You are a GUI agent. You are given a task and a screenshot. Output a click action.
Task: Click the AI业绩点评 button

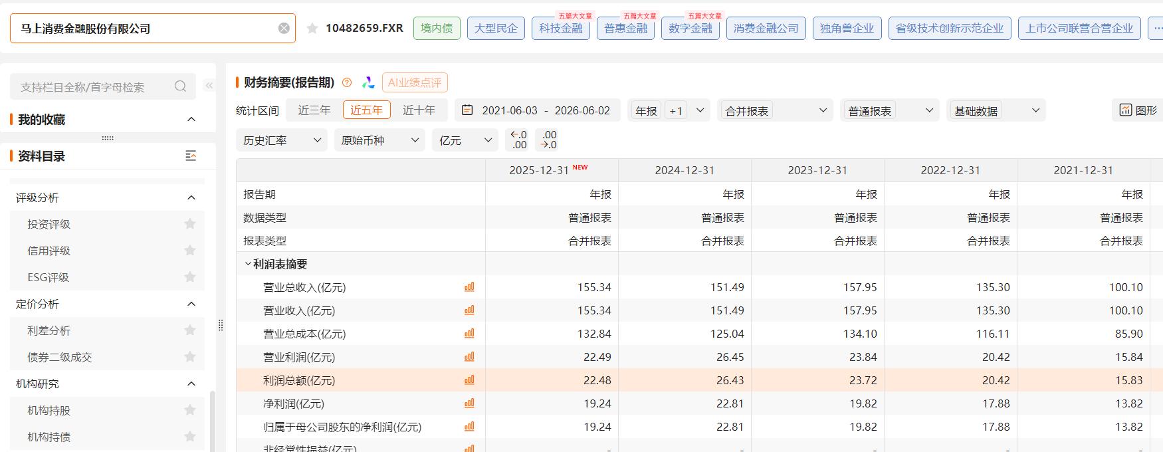pos(415,82)
